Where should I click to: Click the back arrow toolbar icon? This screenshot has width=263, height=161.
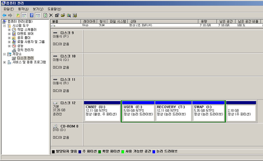click(x=4, y=15)
